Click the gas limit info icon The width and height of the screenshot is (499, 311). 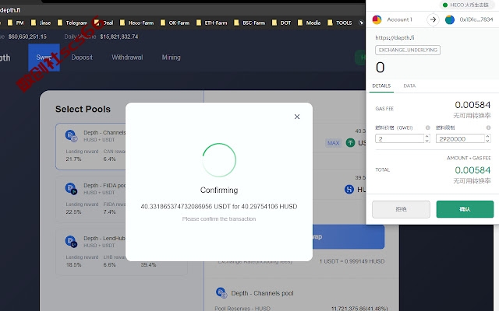(x=488, y=128)
